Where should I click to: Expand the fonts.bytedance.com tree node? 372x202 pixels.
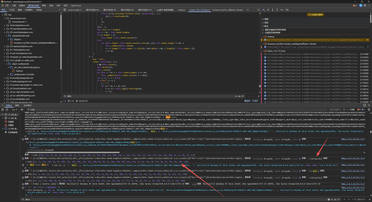pyautogui.click(x=5, y=25)
